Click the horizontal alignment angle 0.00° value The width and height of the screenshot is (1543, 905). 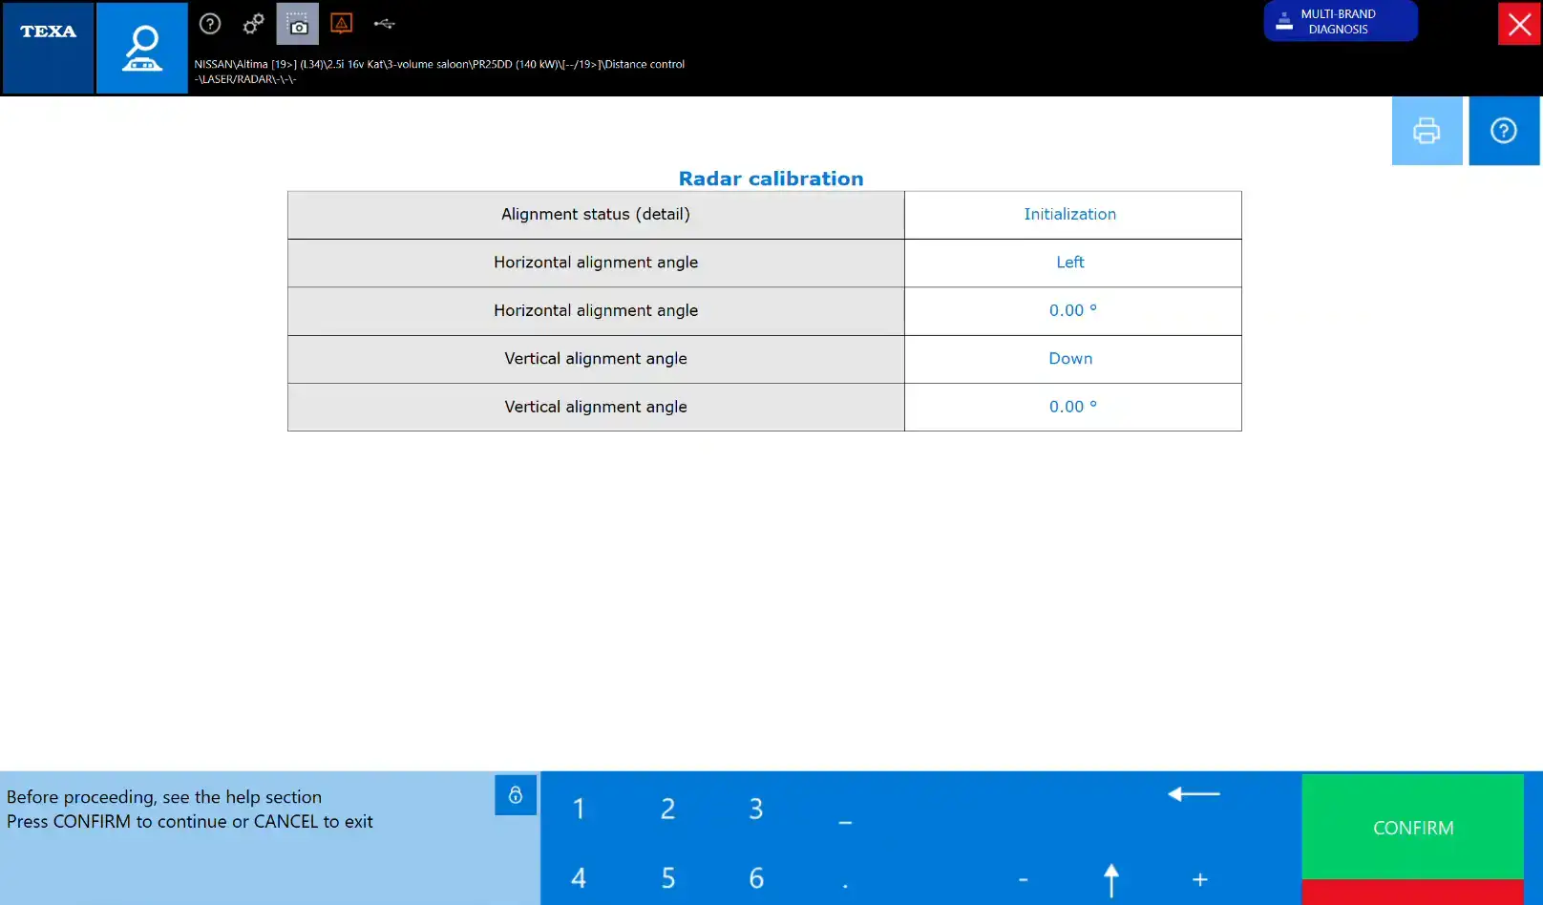click(1073, 310)
